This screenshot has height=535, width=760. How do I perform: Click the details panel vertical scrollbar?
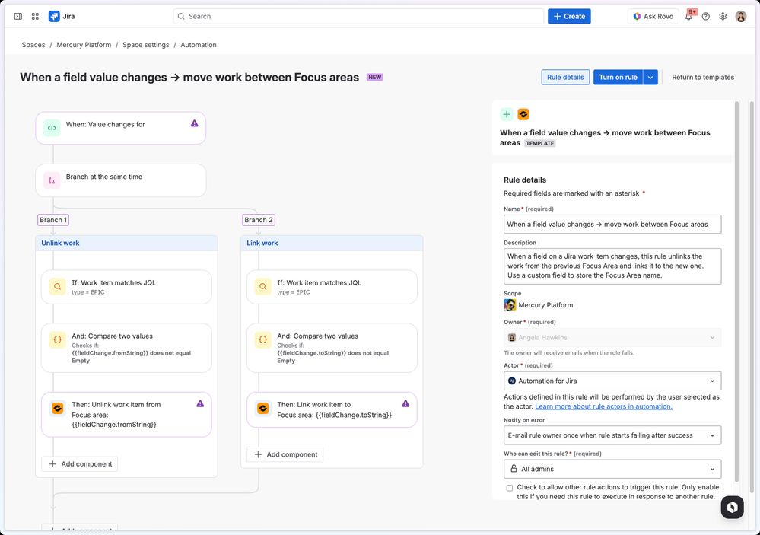point(737,291)
